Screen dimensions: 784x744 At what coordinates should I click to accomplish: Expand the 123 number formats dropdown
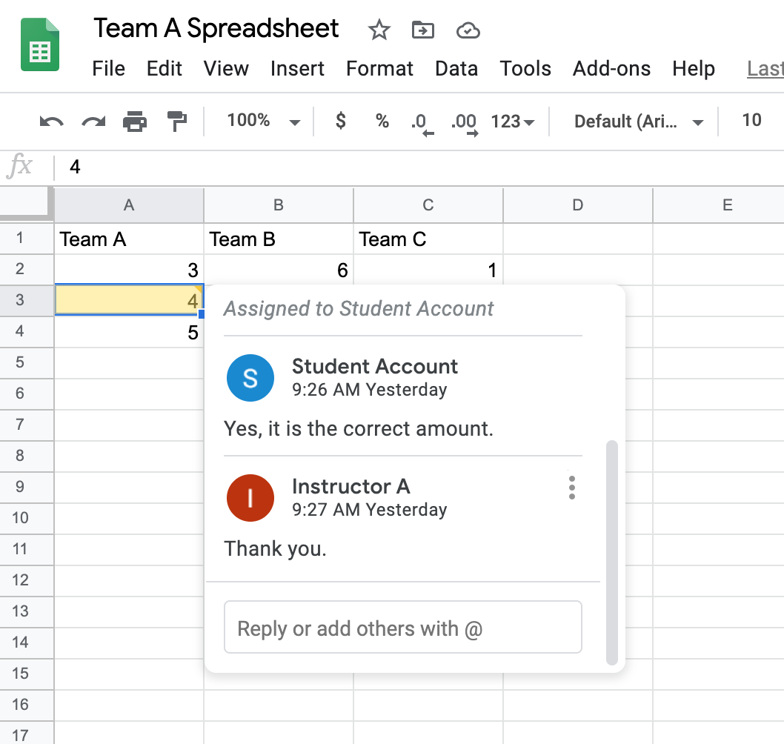click(x=513, y=122)
